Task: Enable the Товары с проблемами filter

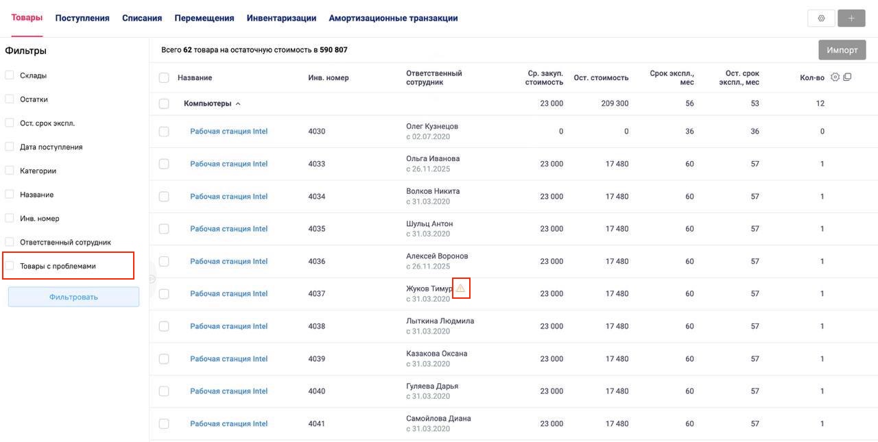Action: [10, 266]
